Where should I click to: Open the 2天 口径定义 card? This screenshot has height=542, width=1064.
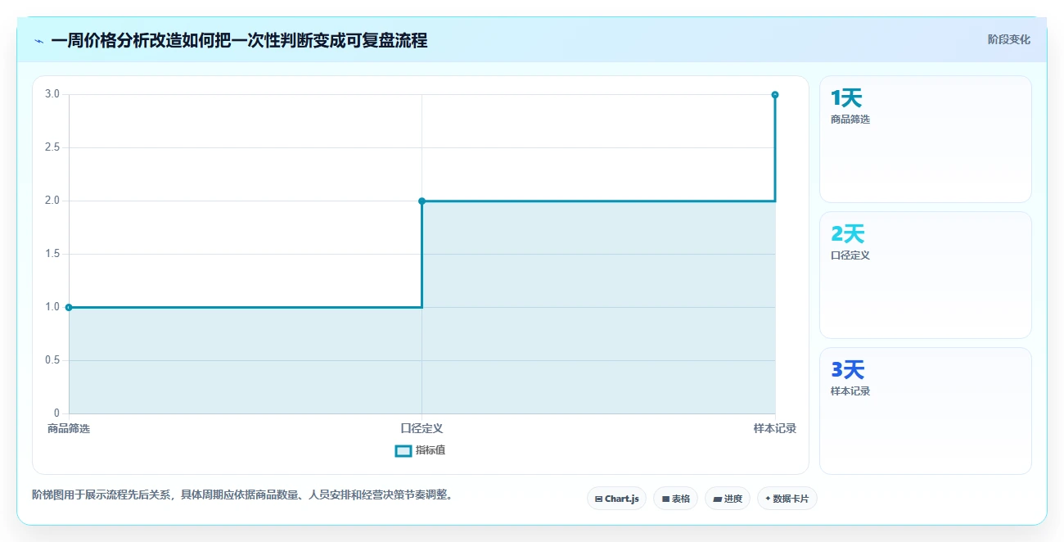[x=925, y=275]
